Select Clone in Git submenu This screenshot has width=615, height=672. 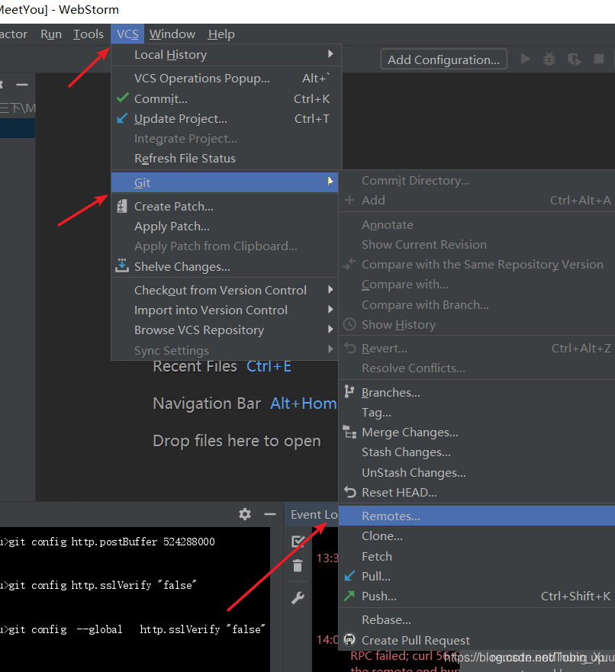pyautogui.click(x=477, y=536)
